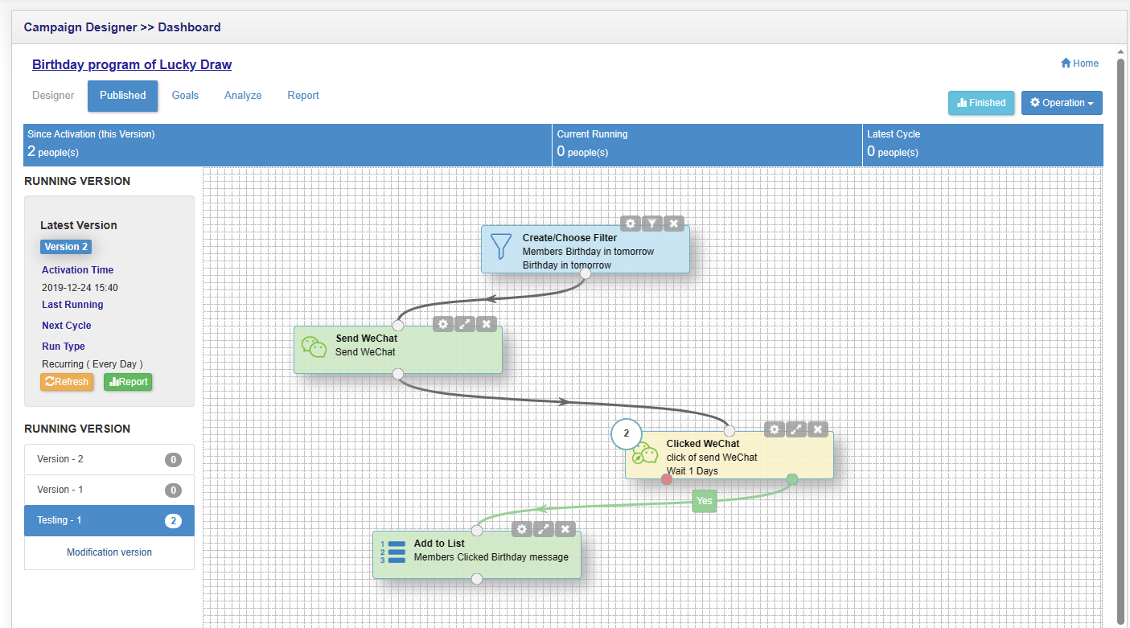Click the orange Refresh button
This screenshot has height=628, width=1130.
pyautogui.click(x=67, y=382)
